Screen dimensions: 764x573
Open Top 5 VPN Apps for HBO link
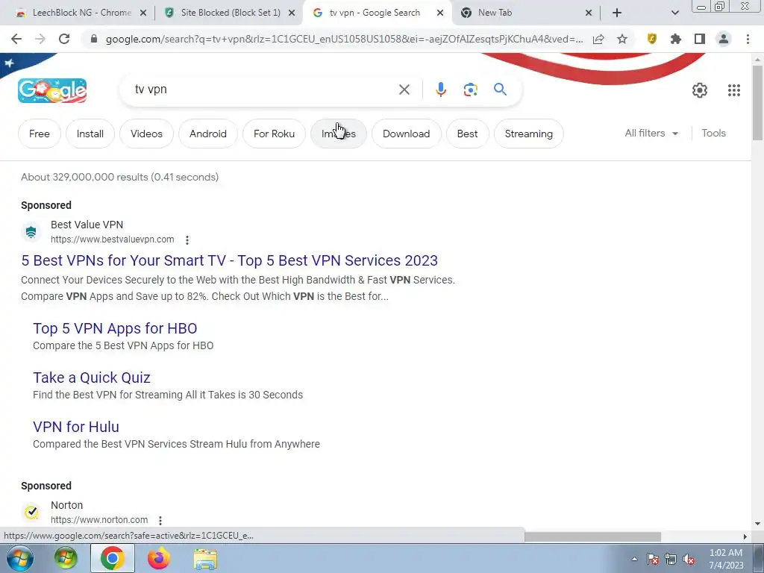115,328
